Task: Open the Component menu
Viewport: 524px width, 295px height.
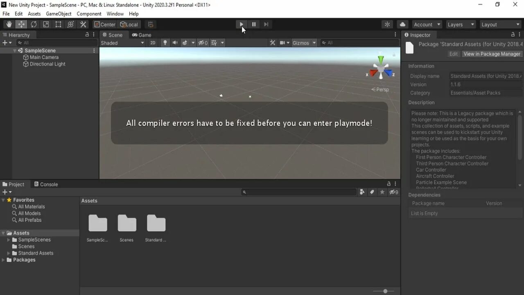Action: pyautogui.click(x=89, y=14)
